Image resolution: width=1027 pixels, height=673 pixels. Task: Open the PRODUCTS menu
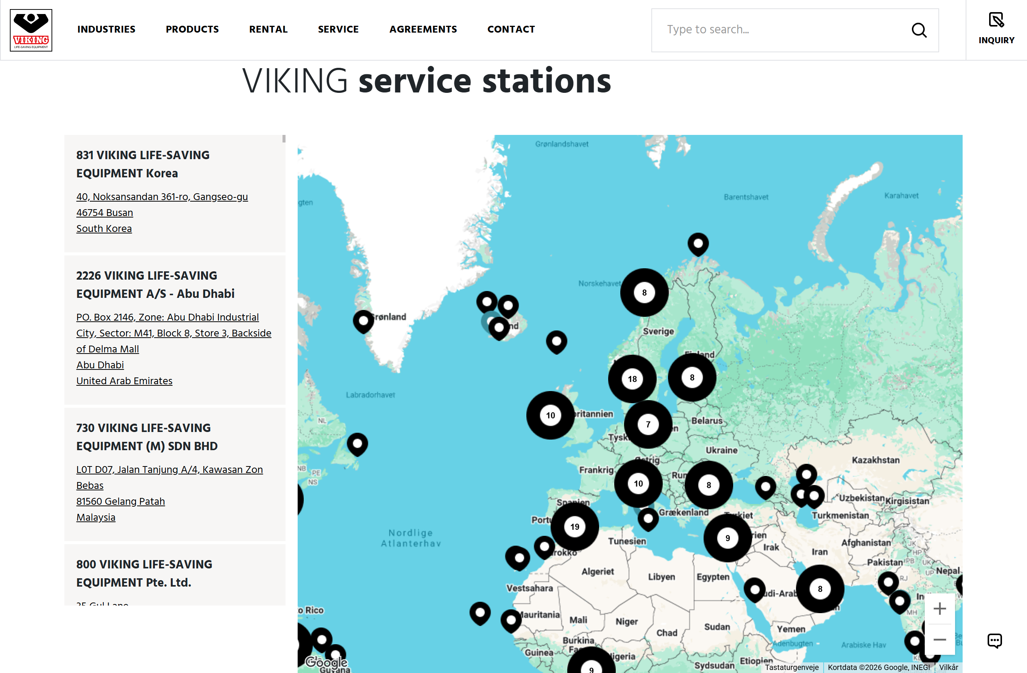[192, 29]
